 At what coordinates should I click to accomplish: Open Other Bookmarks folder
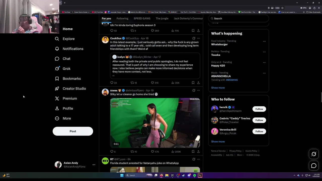313,12
